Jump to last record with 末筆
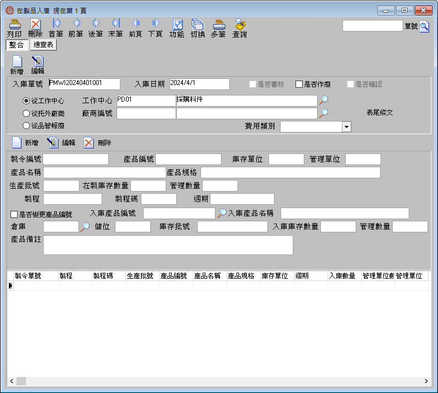 point(115,23)
